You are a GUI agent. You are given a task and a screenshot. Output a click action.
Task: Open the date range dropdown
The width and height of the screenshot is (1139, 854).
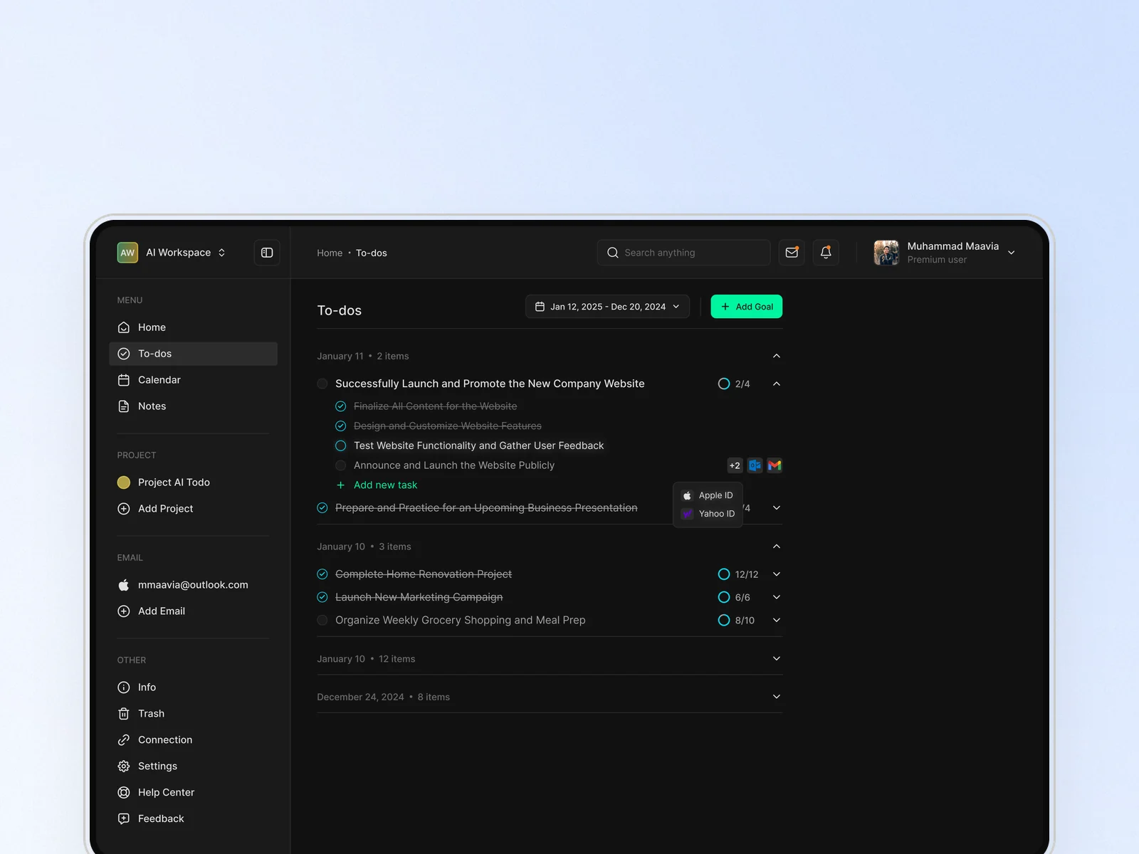[607, 307]
